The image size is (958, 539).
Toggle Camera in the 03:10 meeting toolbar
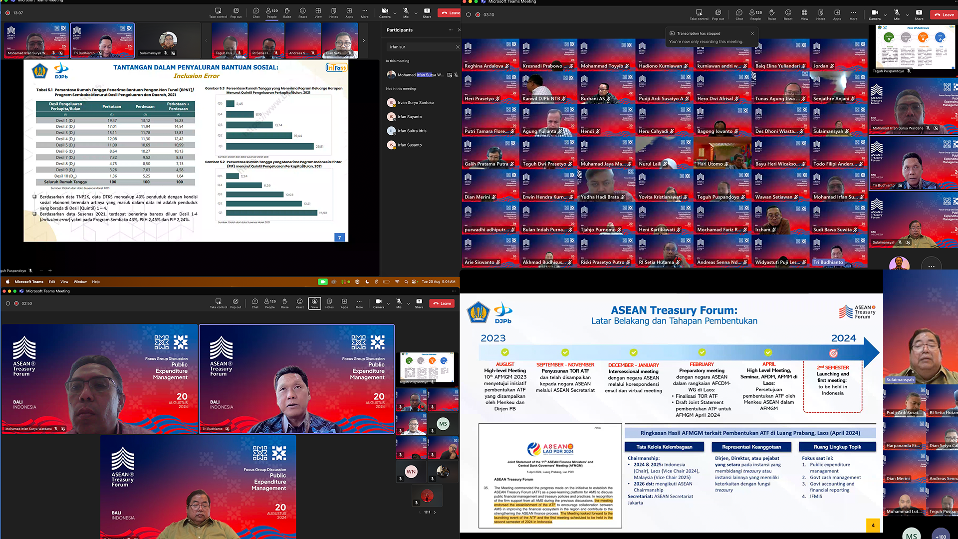874,14
